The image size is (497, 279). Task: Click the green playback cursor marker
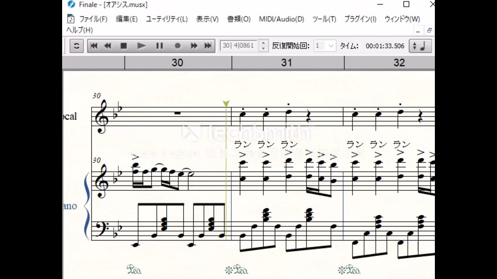226,104
